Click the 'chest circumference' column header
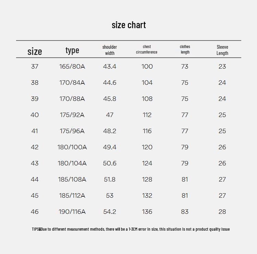Viewport: 257px width, 254px height. click(x=147, y=49)
